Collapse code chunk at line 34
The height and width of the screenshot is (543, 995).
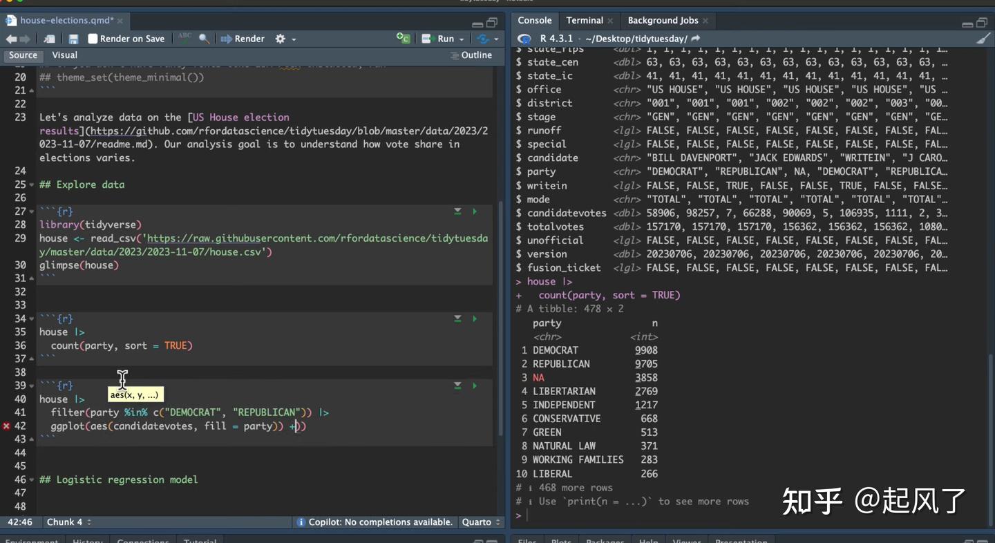[x=31, y=318]
